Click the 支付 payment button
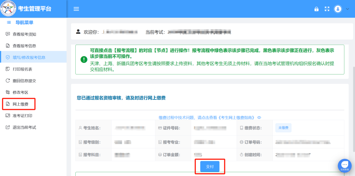355x176 pixels. click(x=210, y=166)
